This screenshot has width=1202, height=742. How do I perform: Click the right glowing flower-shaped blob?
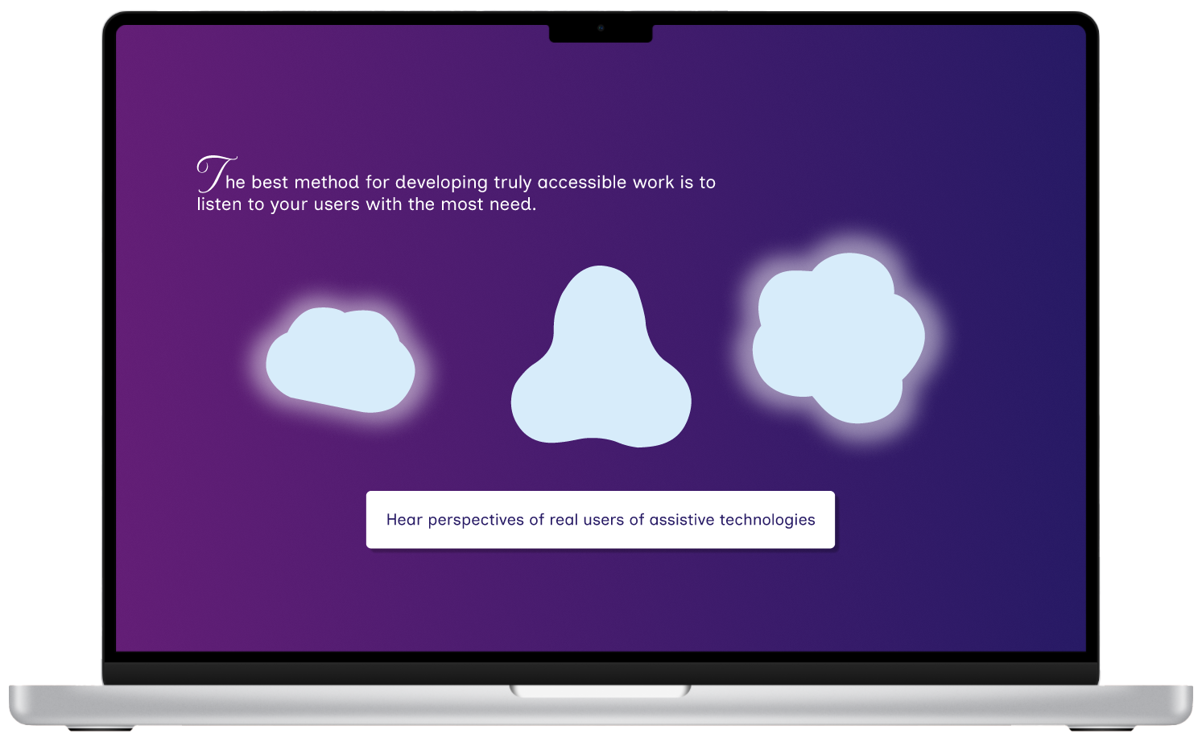coord(839,338)
